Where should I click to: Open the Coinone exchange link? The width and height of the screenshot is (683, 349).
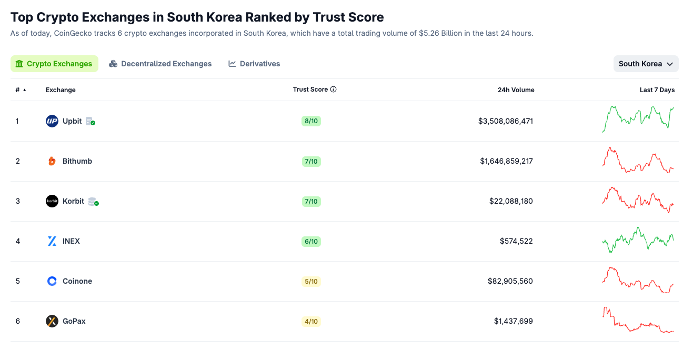coord(77,281)
